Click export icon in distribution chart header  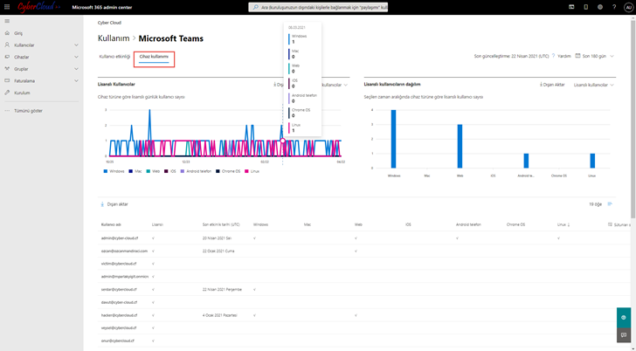coord(541,85)
